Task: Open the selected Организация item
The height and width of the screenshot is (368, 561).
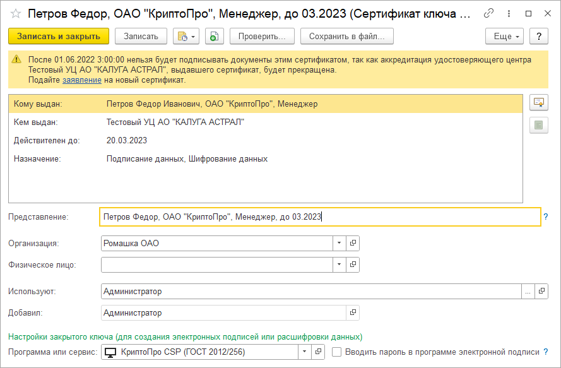Action: pyautogui.click(x=353, y=244)
